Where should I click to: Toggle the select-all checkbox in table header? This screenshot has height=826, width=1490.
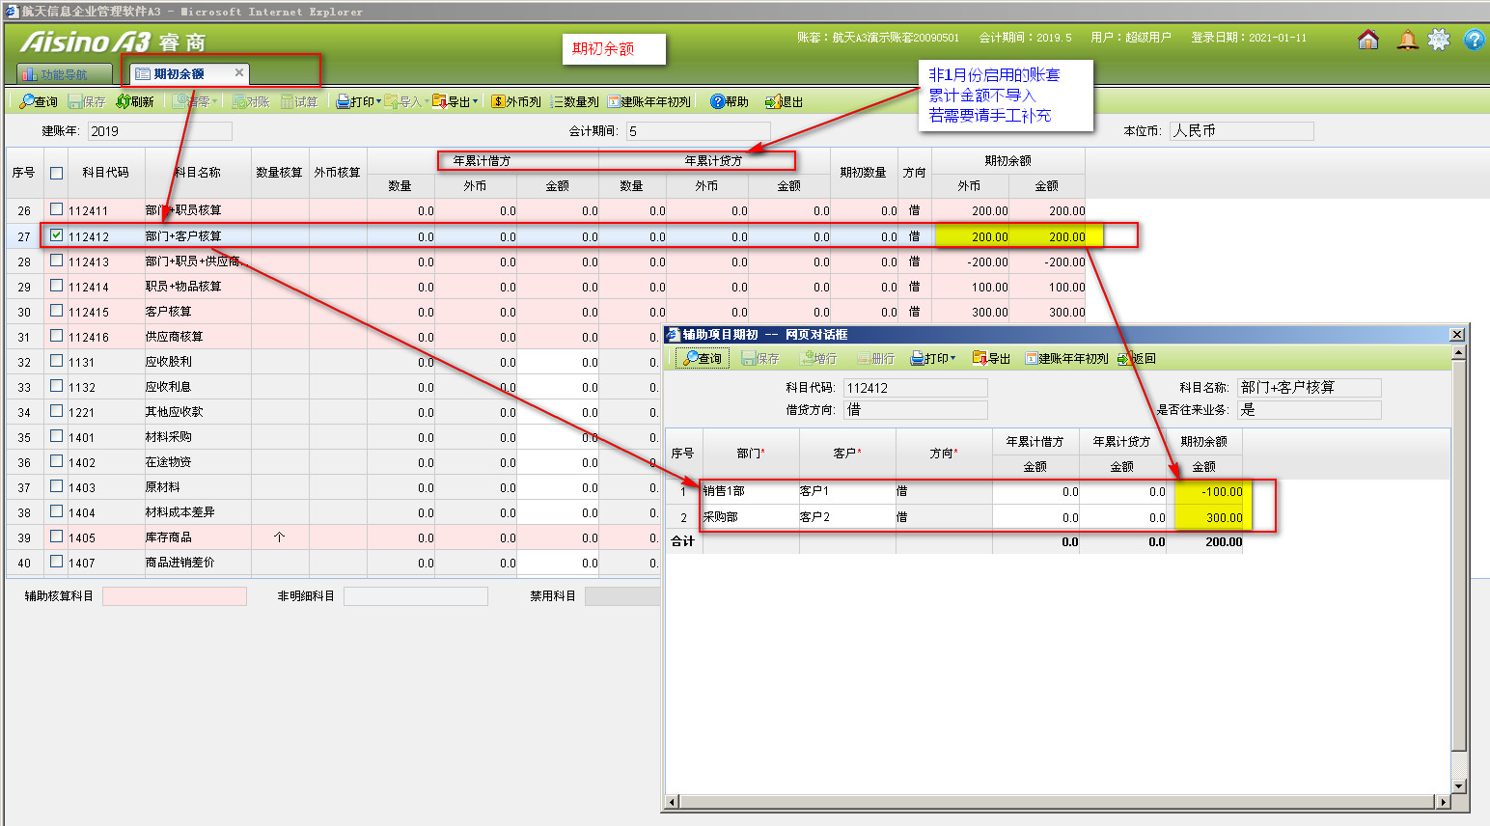coord(56,173)
